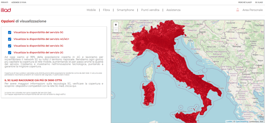The image size is (265, 123).
Task: Click Slovenija label on the map
Action: pos(192,30)
